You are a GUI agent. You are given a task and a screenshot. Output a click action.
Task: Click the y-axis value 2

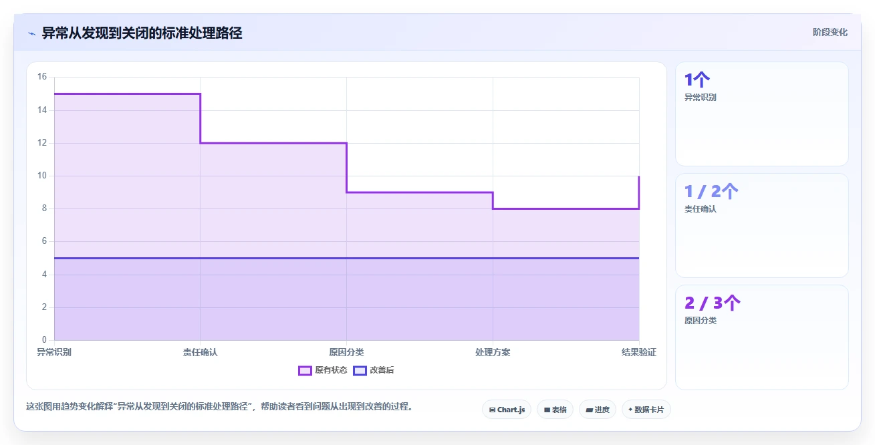(x=44, y=307)
